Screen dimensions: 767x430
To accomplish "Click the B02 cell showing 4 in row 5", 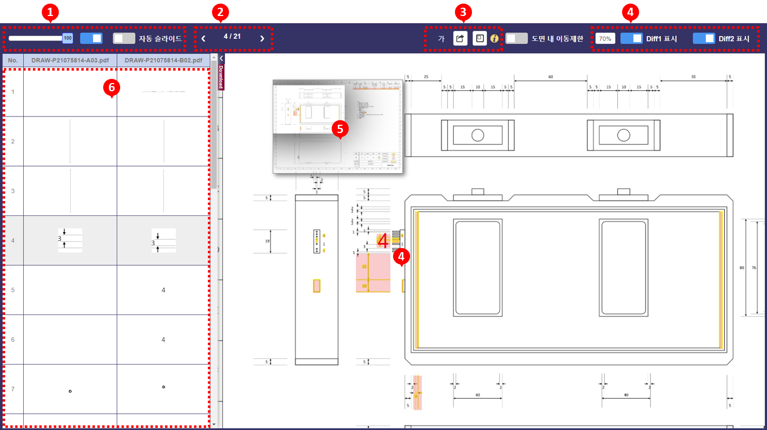I will [x=164, y=290].
